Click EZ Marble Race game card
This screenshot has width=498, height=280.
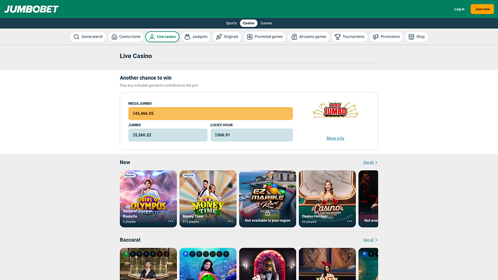pyautogui.click(x=268, y=199)
